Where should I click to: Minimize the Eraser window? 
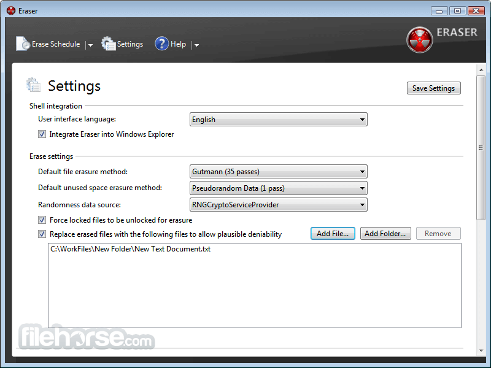[x=439, y=11]
